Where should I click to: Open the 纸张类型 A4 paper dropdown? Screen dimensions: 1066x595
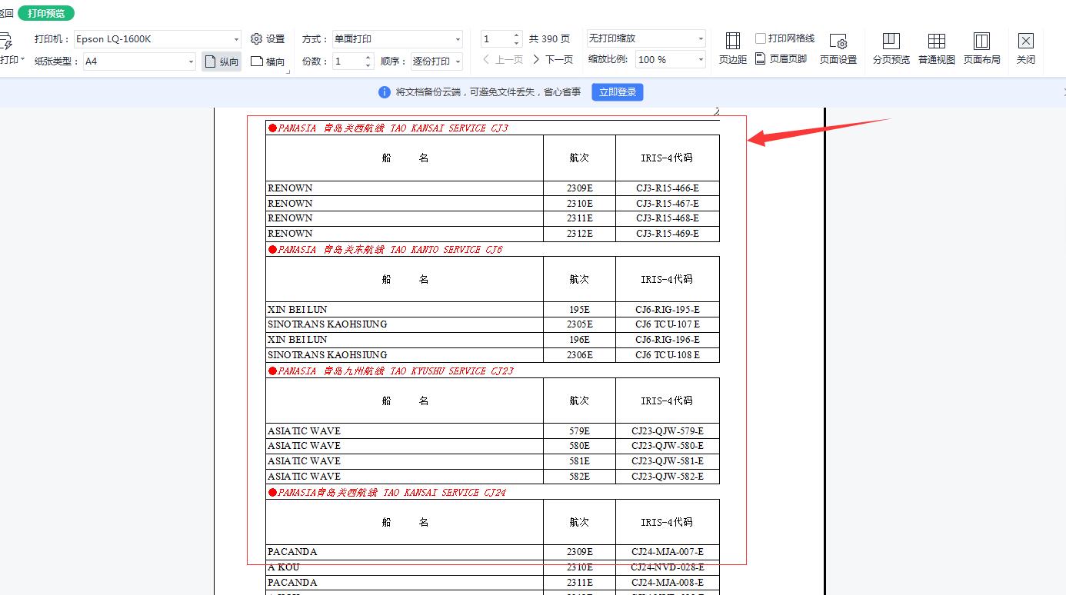(192, 60)
